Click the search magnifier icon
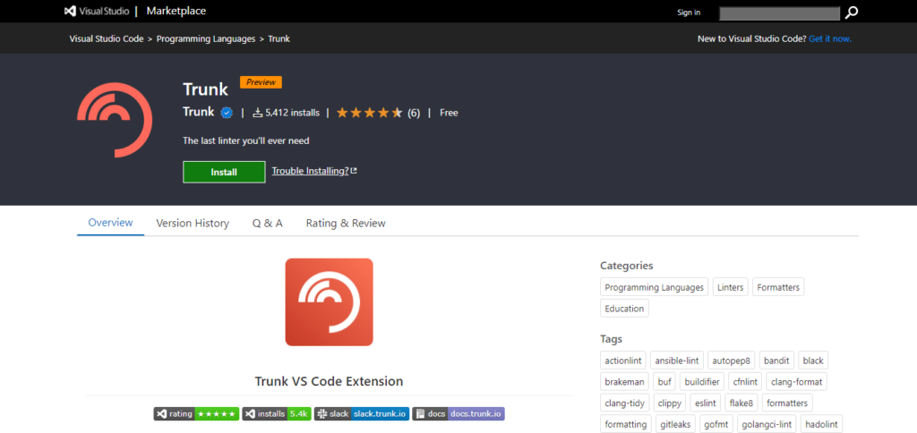 click(x=852, y=13)
